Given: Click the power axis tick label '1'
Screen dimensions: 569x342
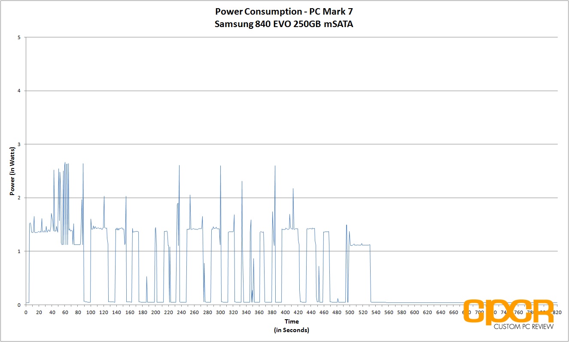Looking at the screenshot, I should click(x=19, y=251).
